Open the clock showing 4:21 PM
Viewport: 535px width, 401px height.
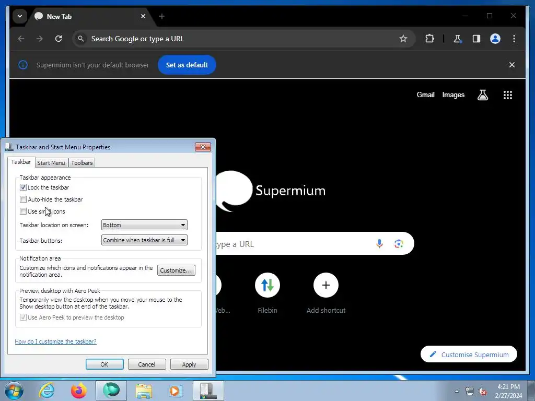[508, 391]
